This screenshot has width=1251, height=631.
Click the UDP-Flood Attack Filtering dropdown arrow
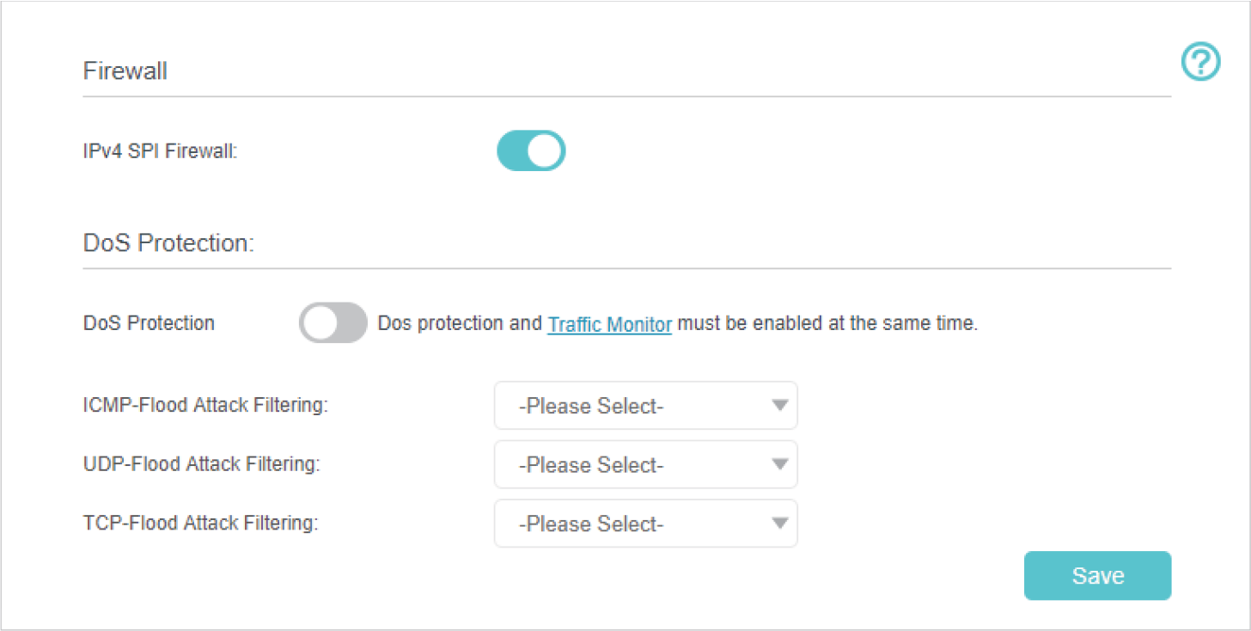coord(779,464)
